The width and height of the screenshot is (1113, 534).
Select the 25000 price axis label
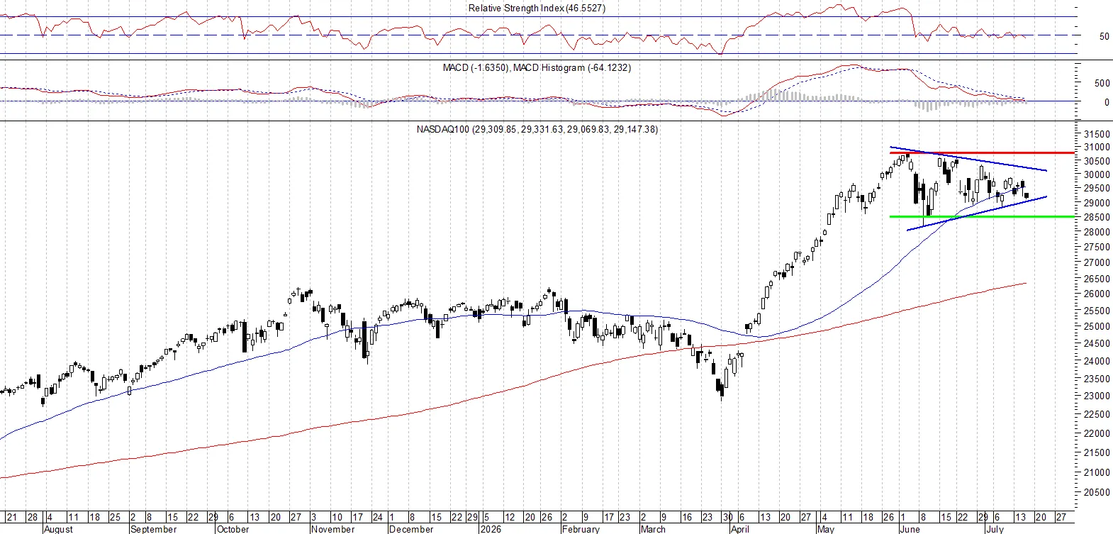point(1097,326)
